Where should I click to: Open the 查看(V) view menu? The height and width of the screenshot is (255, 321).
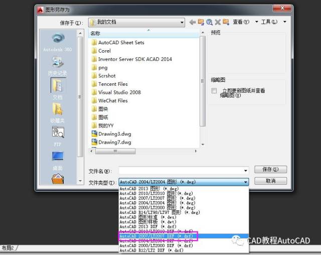(245, 22)
